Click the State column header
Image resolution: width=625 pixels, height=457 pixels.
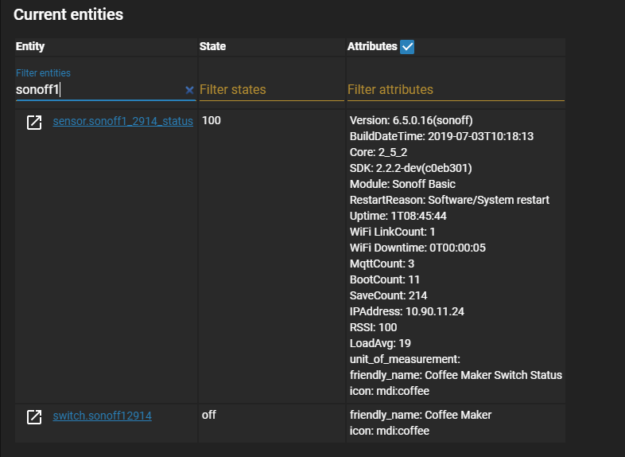click(212, 46)
